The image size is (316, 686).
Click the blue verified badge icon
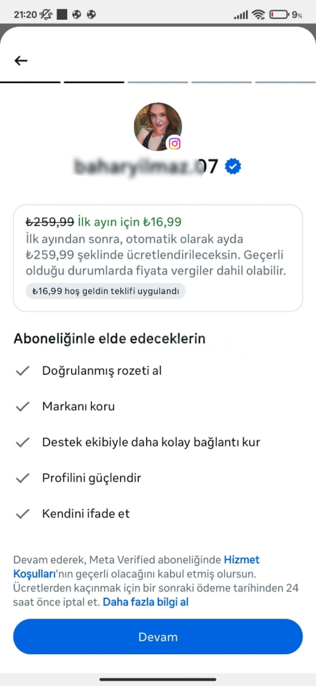[233, 166]
